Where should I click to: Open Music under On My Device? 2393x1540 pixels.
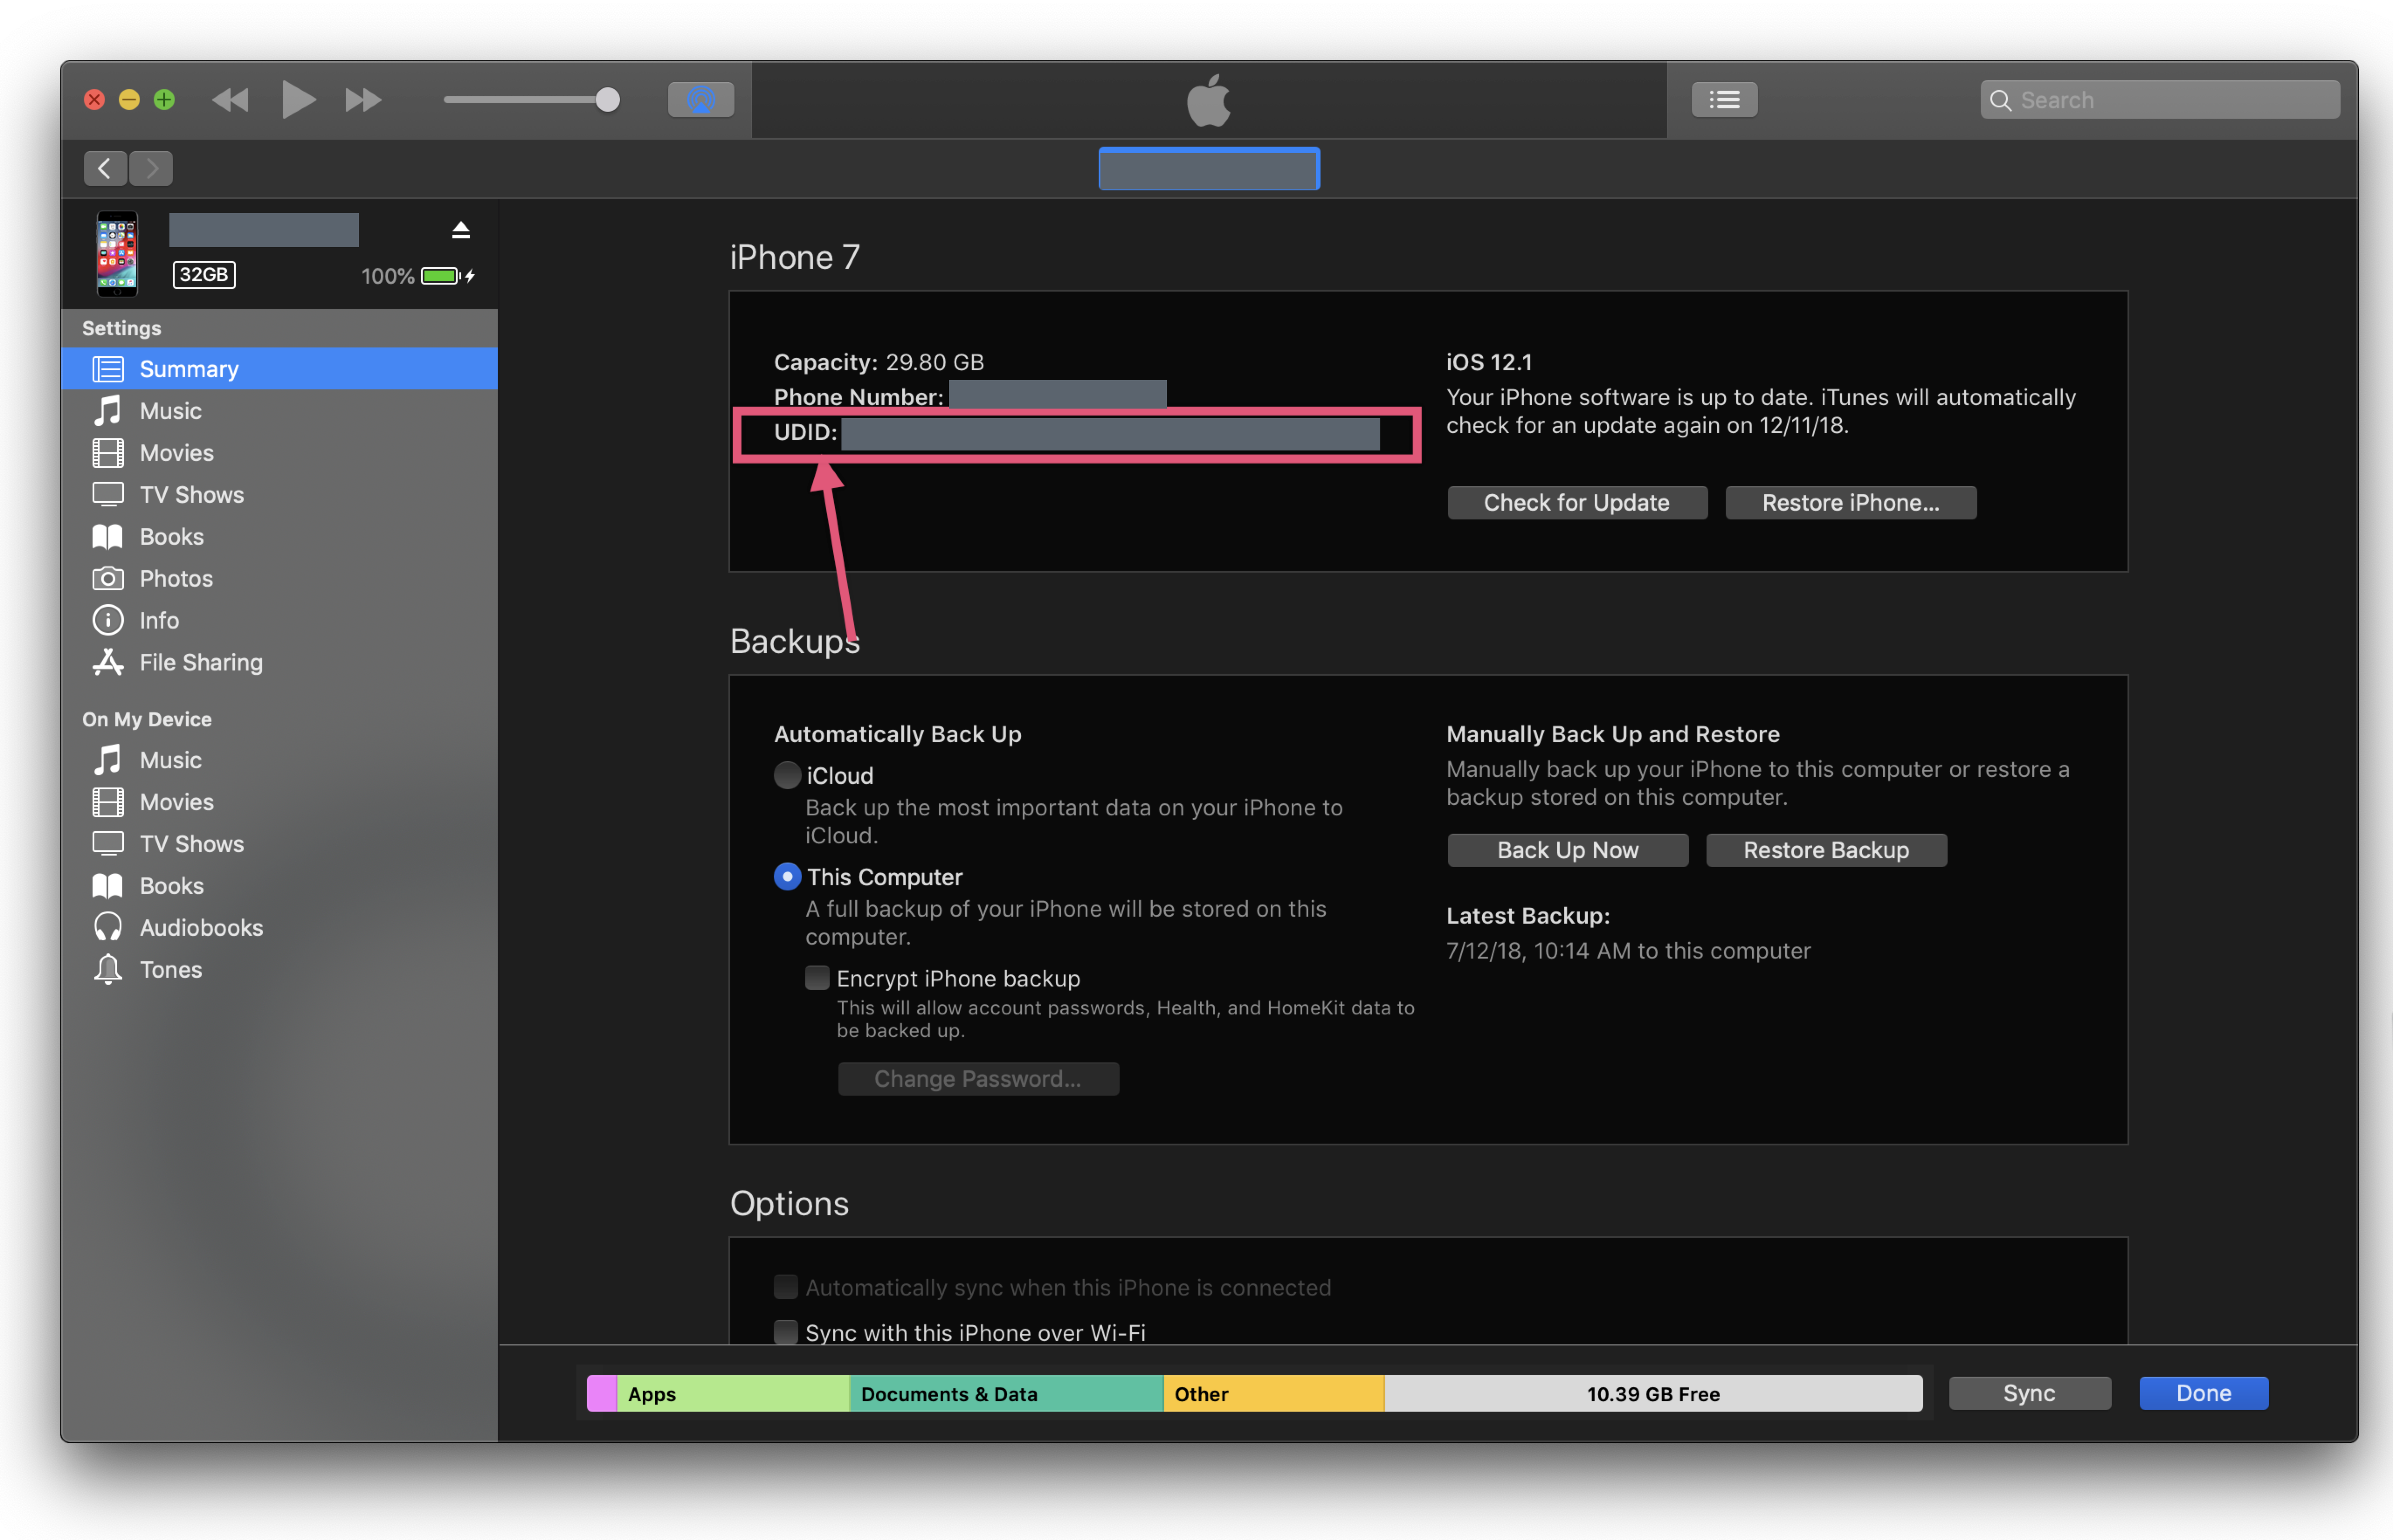coord(279,760)
